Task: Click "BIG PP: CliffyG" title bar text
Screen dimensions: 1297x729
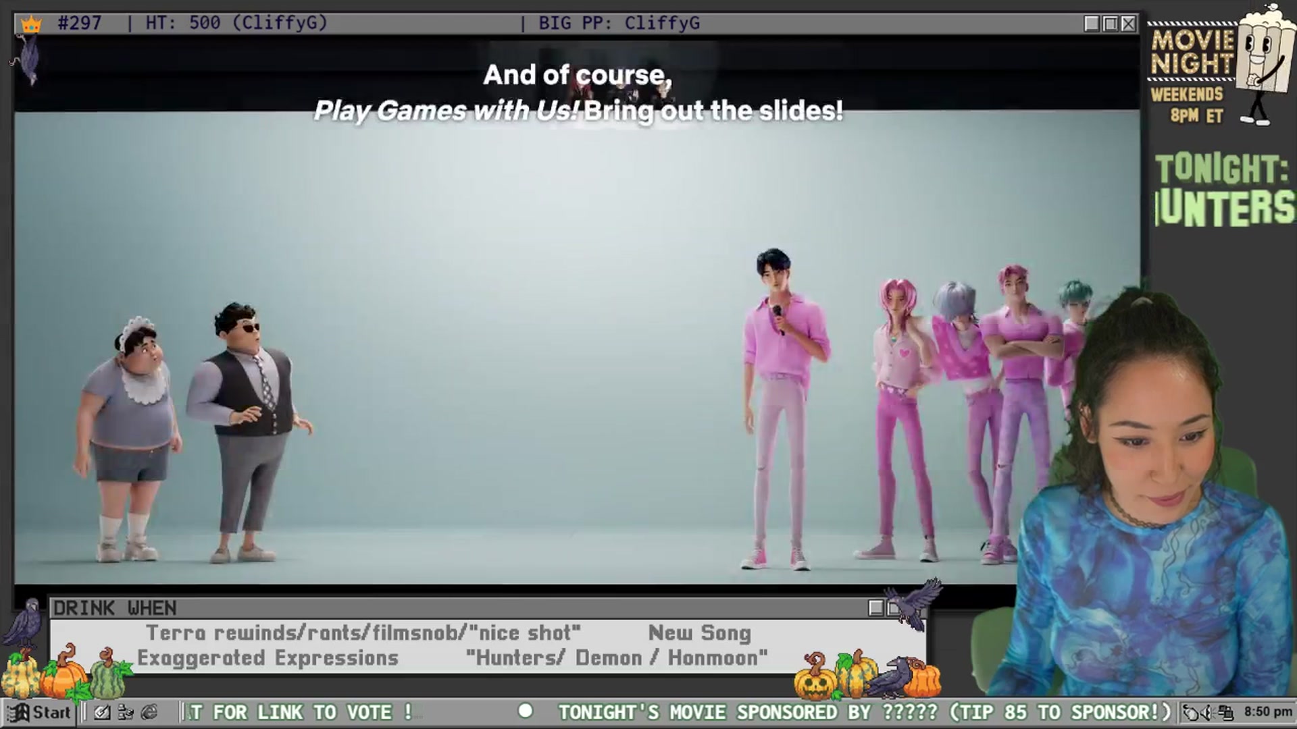Action: point(619,23)
